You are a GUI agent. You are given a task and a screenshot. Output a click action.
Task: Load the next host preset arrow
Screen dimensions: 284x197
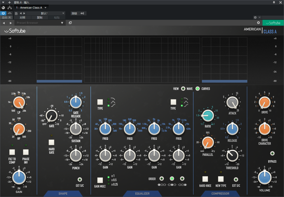pos(24,13)
